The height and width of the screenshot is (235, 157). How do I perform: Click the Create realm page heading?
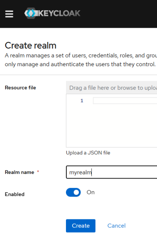31,45
